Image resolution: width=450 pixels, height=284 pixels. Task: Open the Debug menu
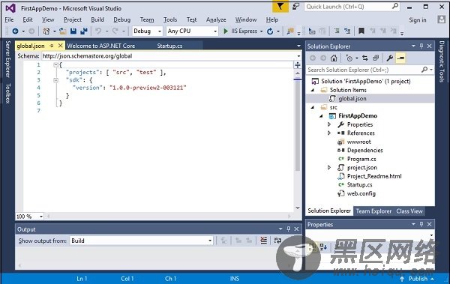click(x=122, y=19)
